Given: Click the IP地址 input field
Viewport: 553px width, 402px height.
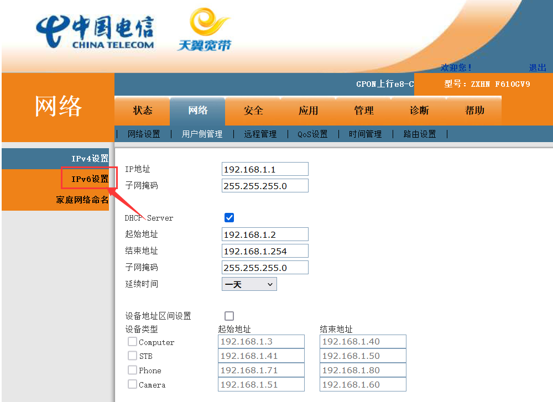Looking at the screenshot, I should (x=265, y=169).
